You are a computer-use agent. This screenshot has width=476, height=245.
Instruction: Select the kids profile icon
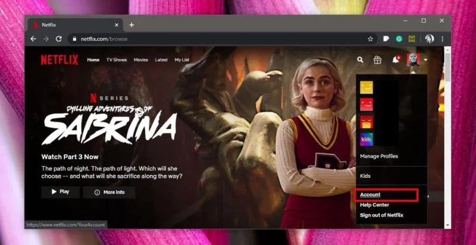(x=367, y=139)
